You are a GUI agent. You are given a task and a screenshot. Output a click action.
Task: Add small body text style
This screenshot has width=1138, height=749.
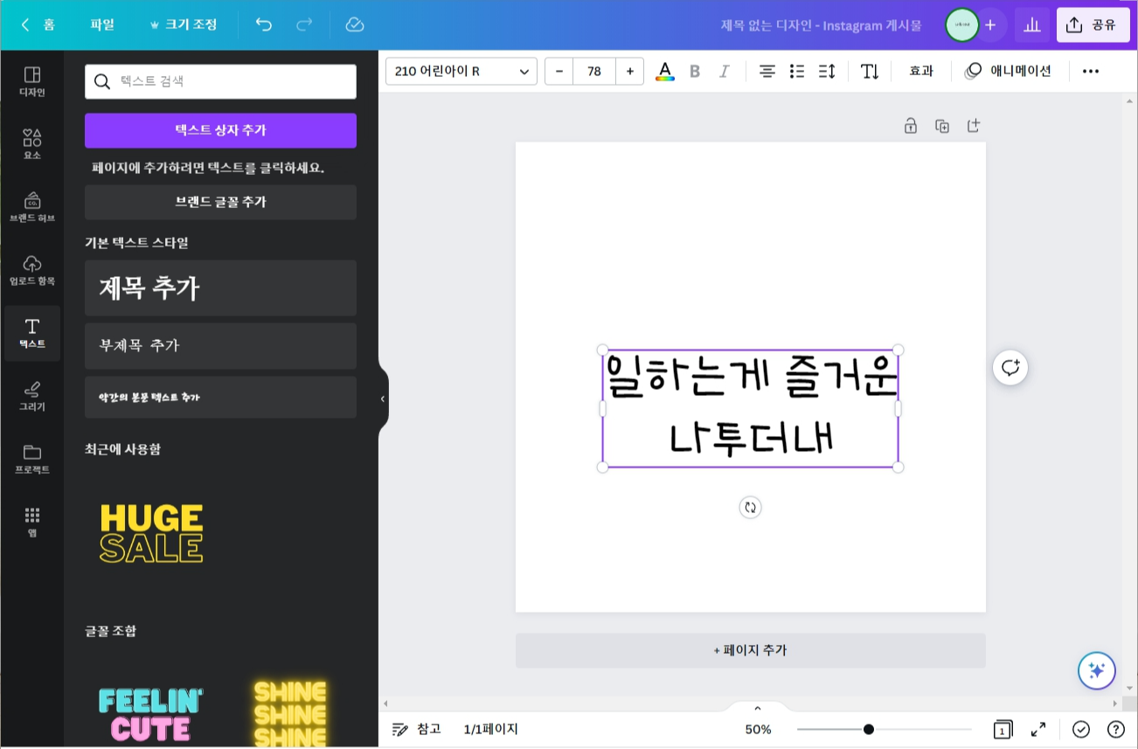(220, 398)
